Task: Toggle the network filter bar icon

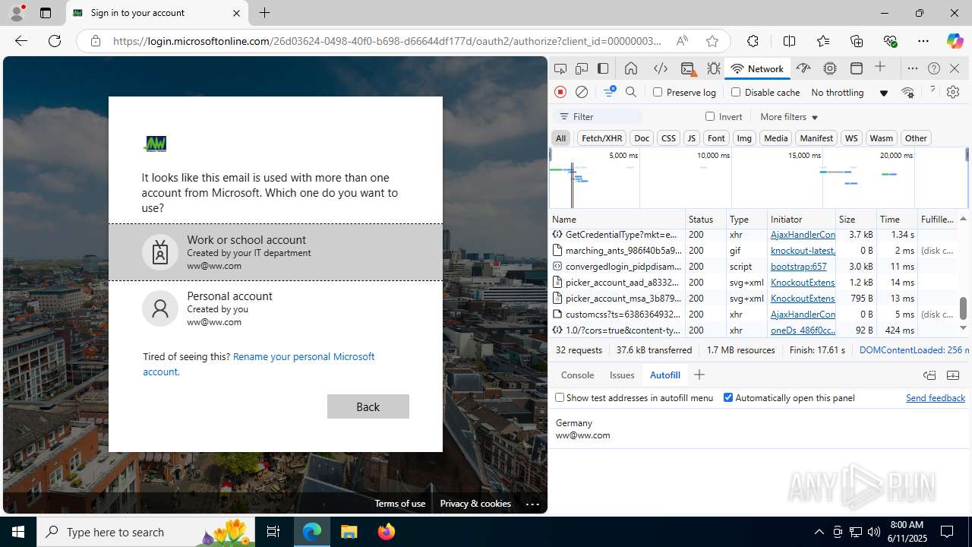Action: tap(609, 92)
